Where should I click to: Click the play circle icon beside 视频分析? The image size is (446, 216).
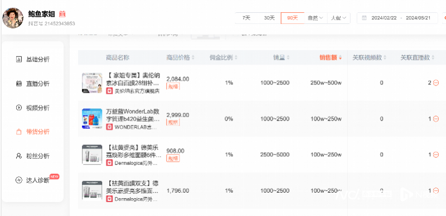point(19,108)
